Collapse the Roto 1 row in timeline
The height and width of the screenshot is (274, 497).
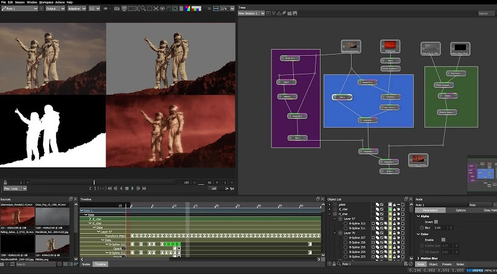pos(82,210)
